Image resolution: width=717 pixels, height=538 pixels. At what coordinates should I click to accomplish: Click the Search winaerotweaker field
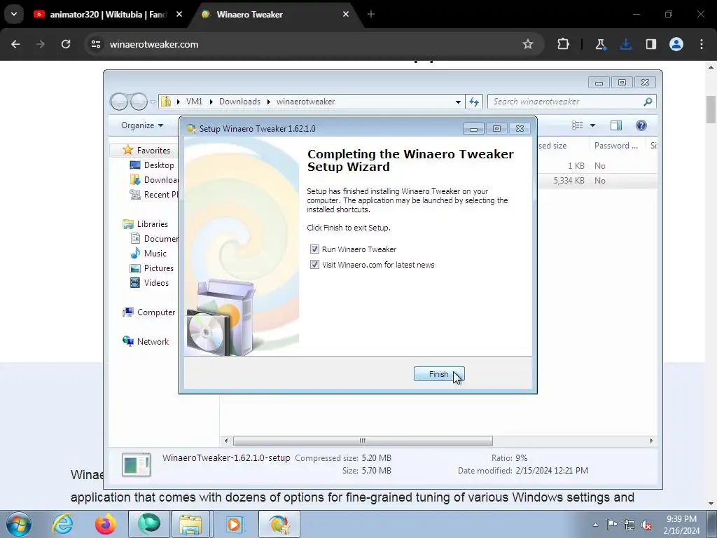tap(571, 102)
